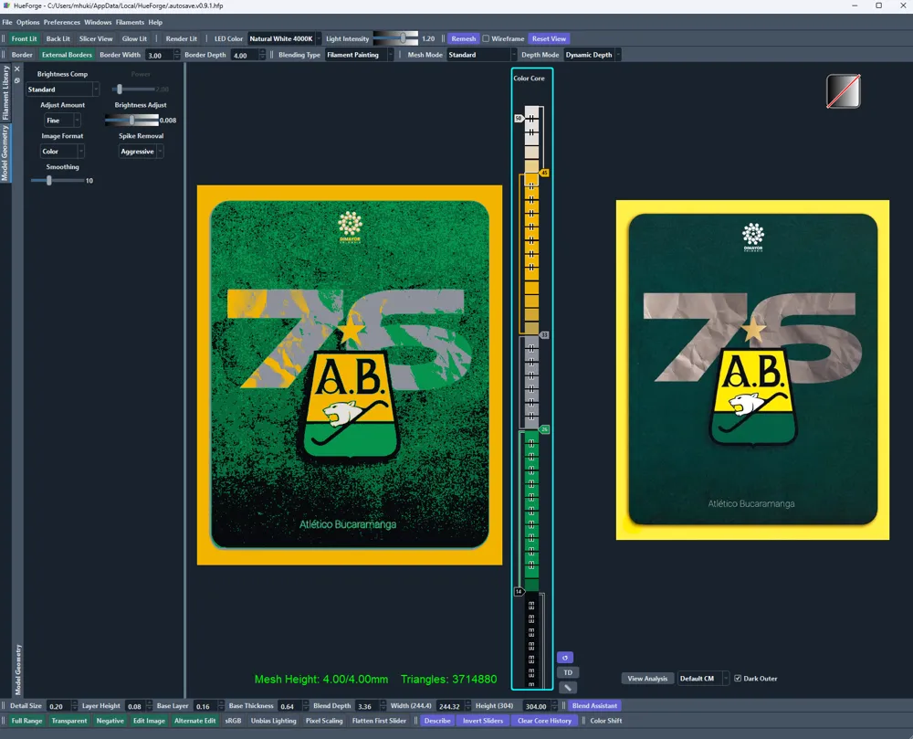Select slider marker labeled 50
This screenshot has height=739, width=913.
coord(519,118)
